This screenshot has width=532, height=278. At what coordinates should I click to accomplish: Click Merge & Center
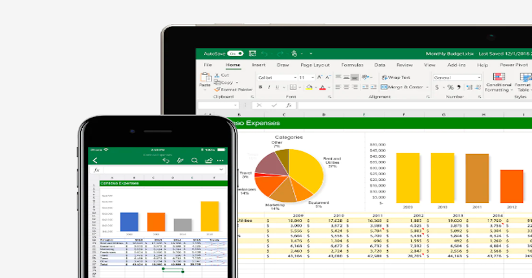tap(402, 87)
